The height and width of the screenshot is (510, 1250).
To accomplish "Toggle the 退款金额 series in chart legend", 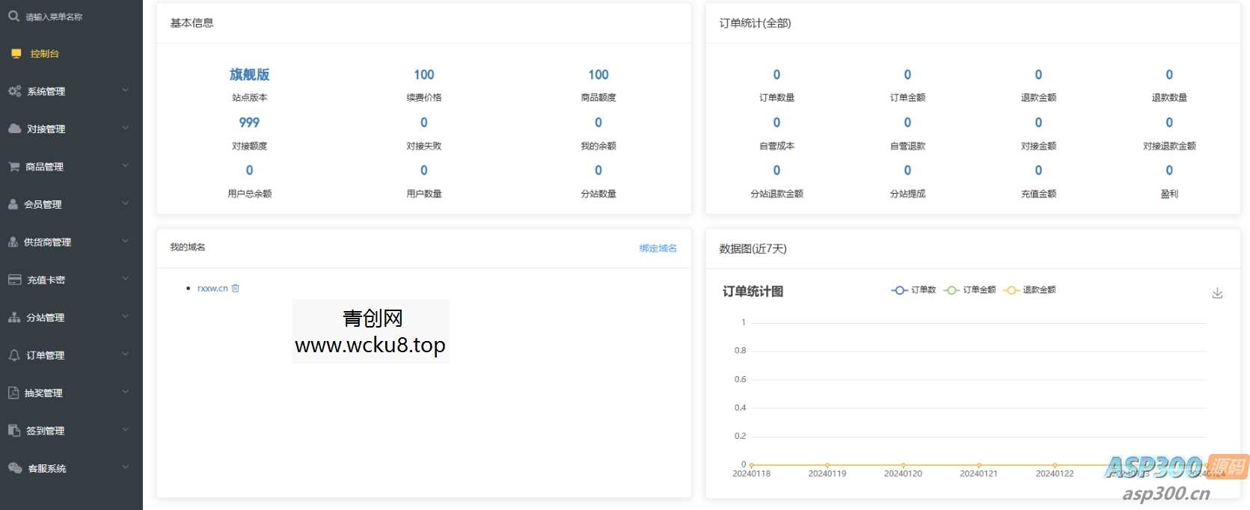I will point(1029,290).
